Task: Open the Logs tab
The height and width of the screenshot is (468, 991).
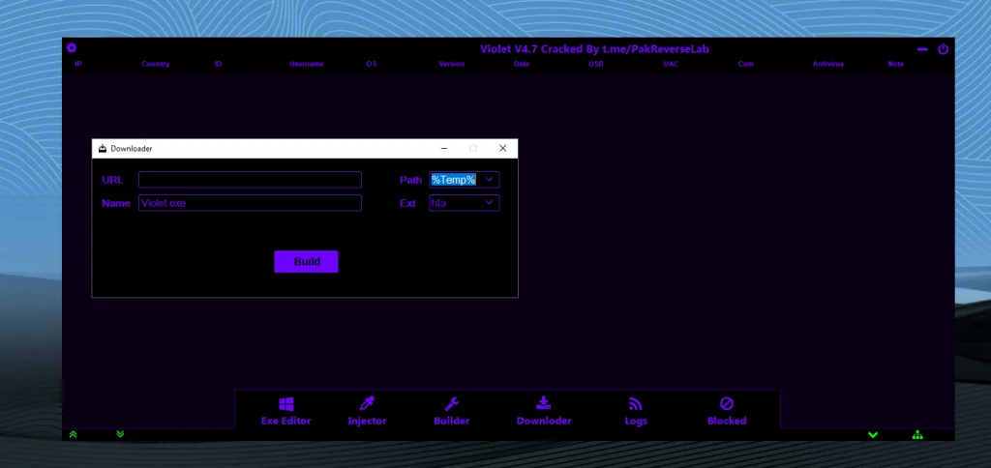Action: tap(636, 410)
